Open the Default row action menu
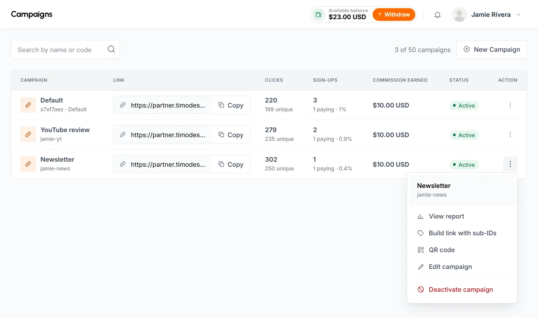This screenshot has width=538, height=318. 510,105
